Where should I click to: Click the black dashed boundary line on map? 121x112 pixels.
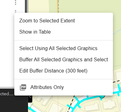point(71,104)
